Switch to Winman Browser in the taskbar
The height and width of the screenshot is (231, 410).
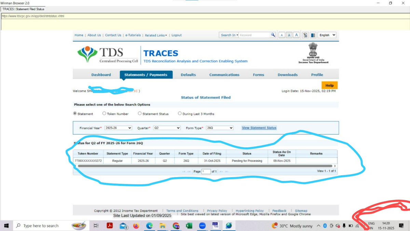(x=229, y=226)
